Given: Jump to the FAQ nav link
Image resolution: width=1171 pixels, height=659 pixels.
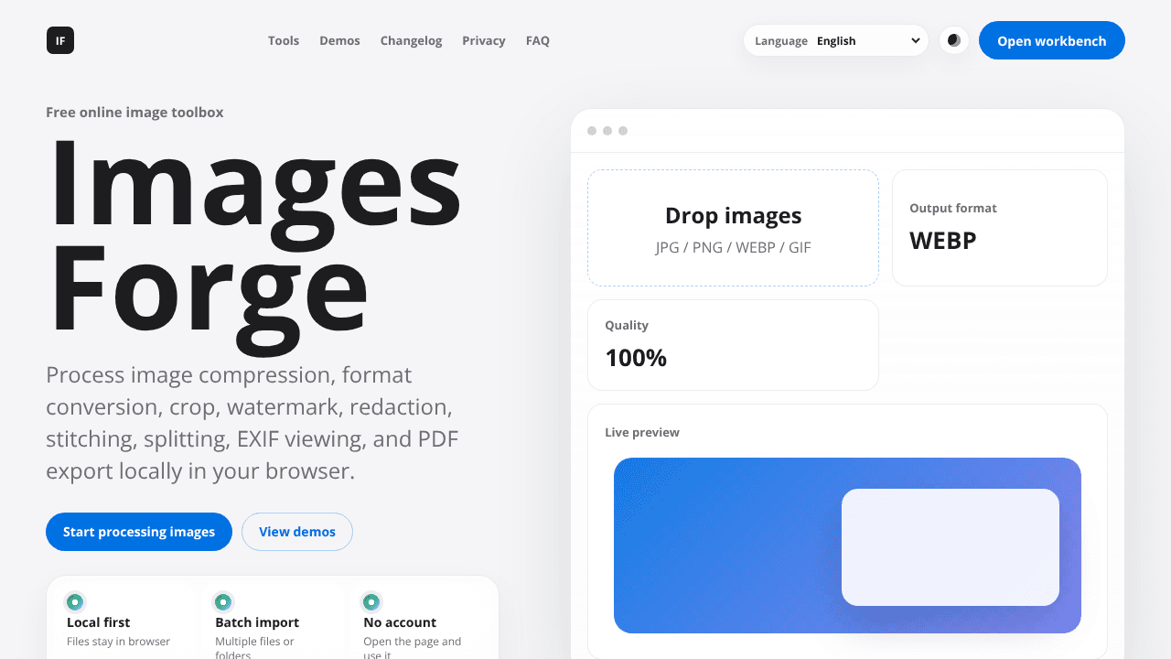Looking at the screenshot, I should (538, 40).
